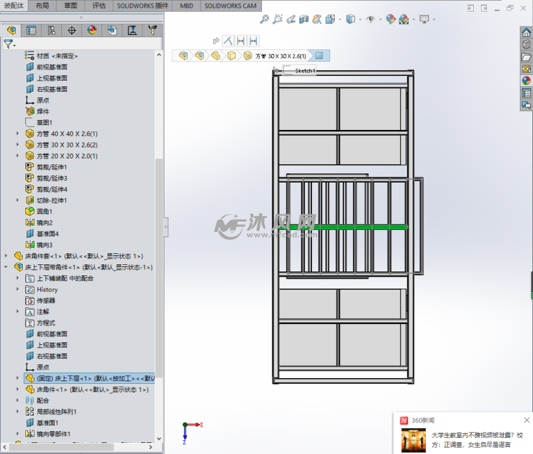Open the Custom Properties icon in task pane
Screen dimensions: 533x454
pyautogui.click(x=526, y=93)
